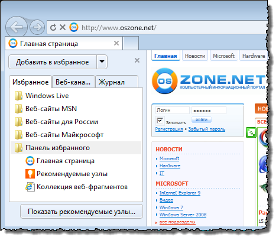Go back with the Back arrow button
This screenshot has width=279, height=240.
pyautogui.click(x=17, y=27)
